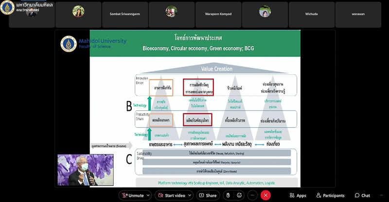Expand video options arrow beside Start video
Image resolution: width=389 pixels, height=202 pixels.
coord(191,195)
